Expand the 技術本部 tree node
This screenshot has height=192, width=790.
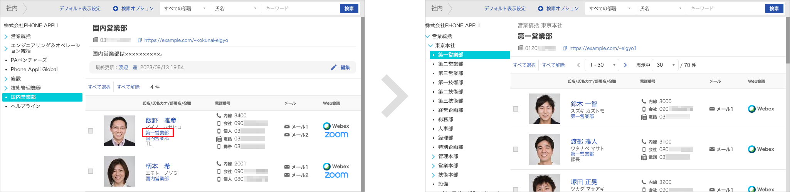click(x=433, y=175)
